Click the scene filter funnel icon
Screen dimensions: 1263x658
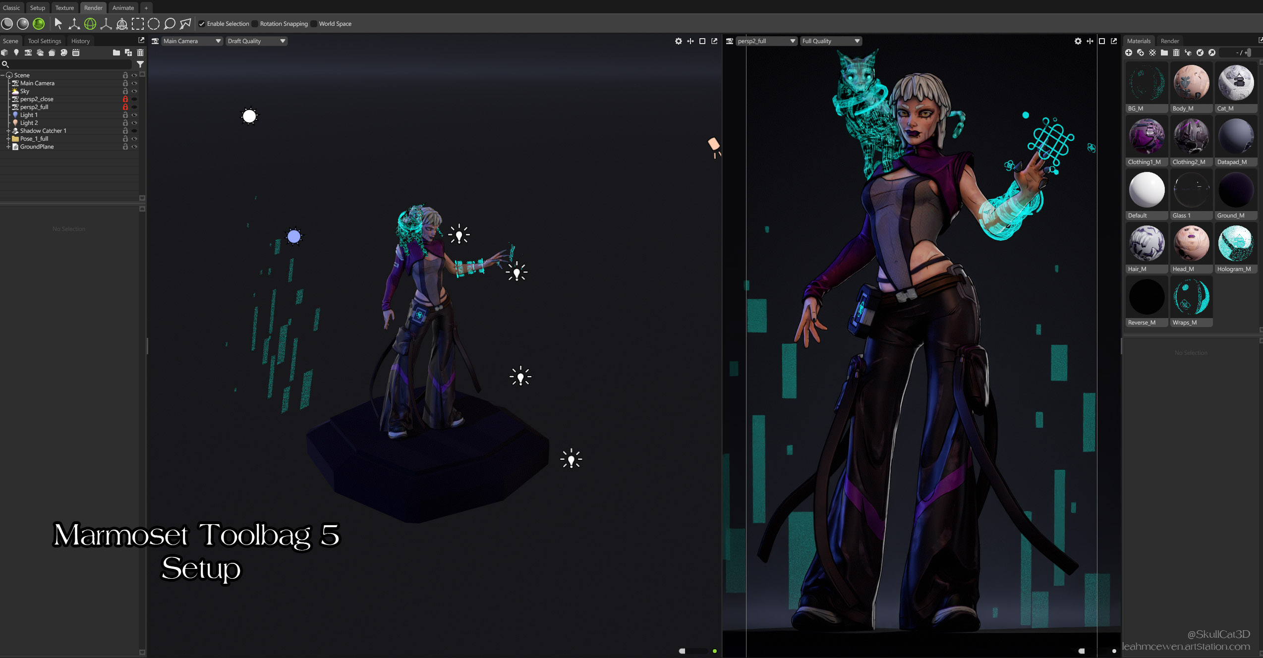coord(140,64)
